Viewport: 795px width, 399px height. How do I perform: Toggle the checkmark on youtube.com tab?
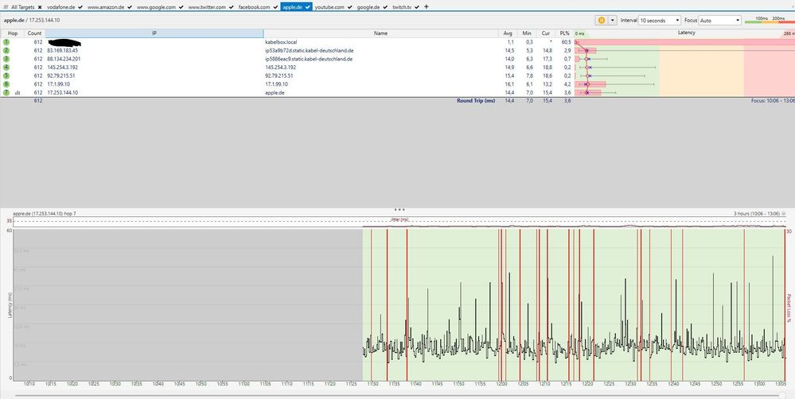point(350,6)
